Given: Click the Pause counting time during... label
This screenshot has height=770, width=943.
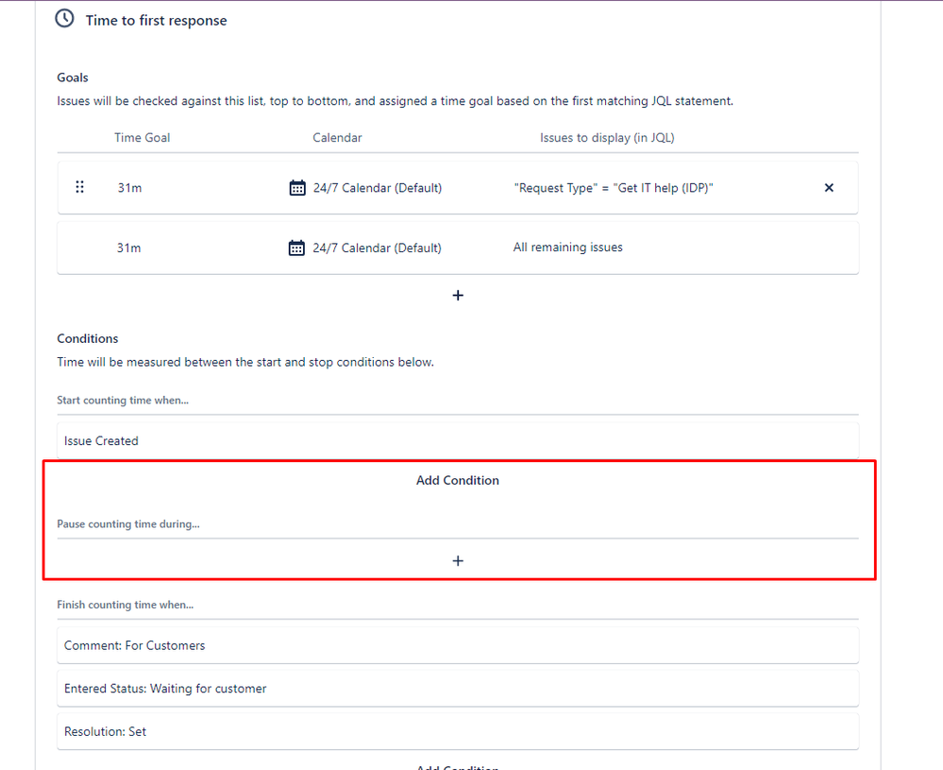Looking at the screenshot, I should click(x=128, y=523).
